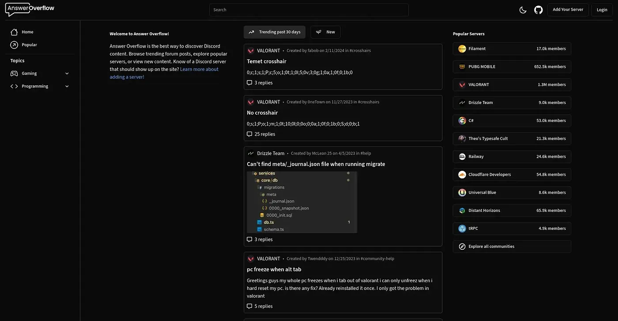Select the Trending past 30 days tab

(275, 32)
